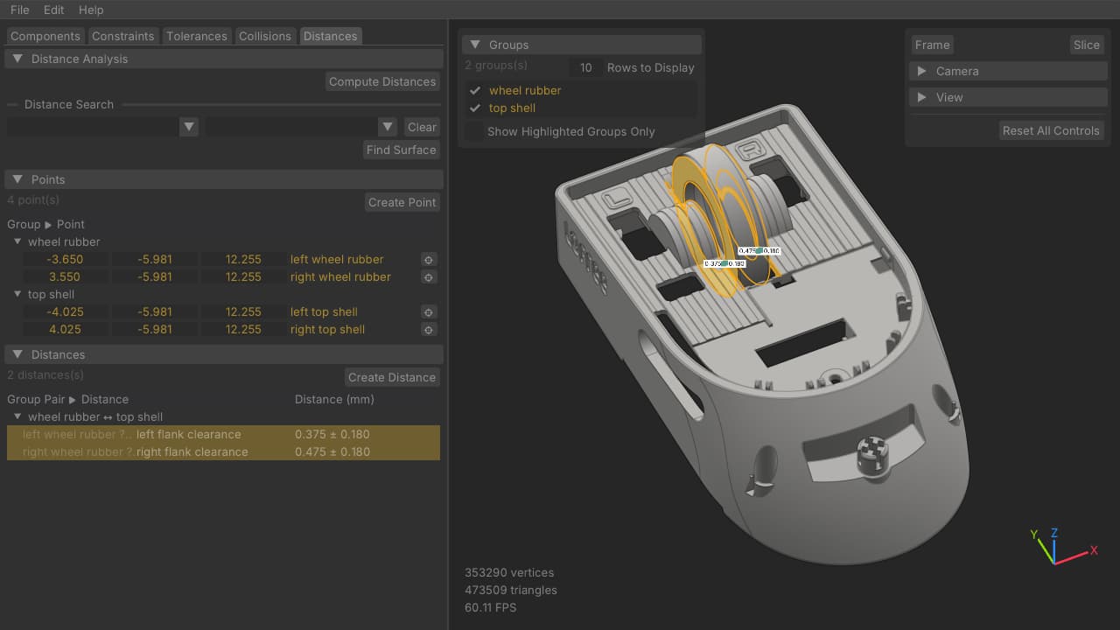
Task: Click the Compute Distances button
Action: (382, 81)
